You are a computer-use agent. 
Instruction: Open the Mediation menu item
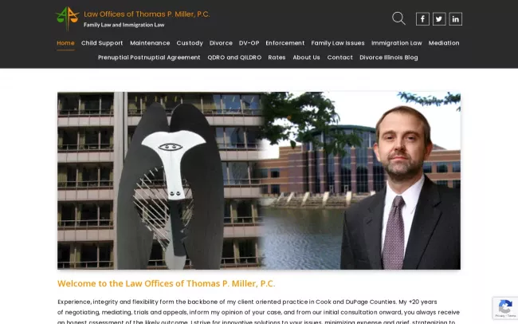(444, 43)
